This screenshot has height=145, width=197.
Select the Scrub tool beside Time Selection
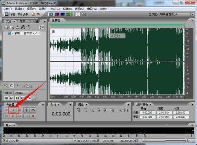point(84,14)
